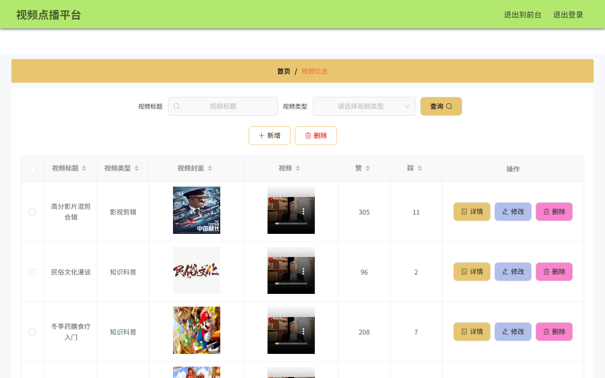605x378 pixels.
Task: Open three-dot menu on 冬季药膳食疗入门 video player
Action: tap(303, 330)
